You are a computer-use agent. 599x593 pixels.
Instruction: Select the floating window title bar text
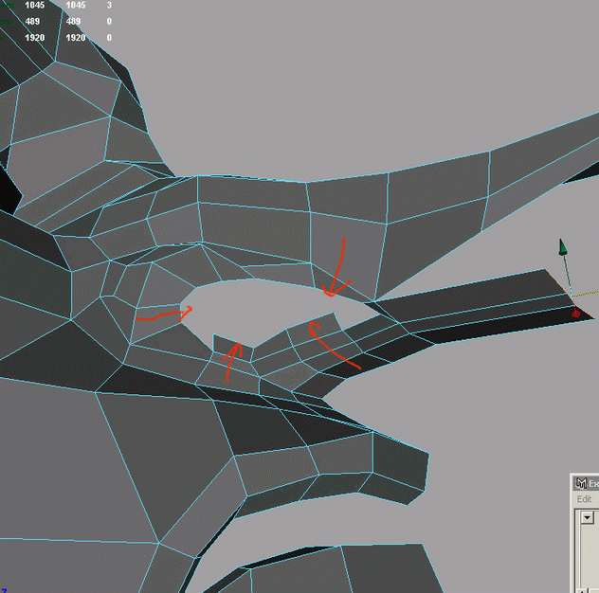click(x=594, y=483)
